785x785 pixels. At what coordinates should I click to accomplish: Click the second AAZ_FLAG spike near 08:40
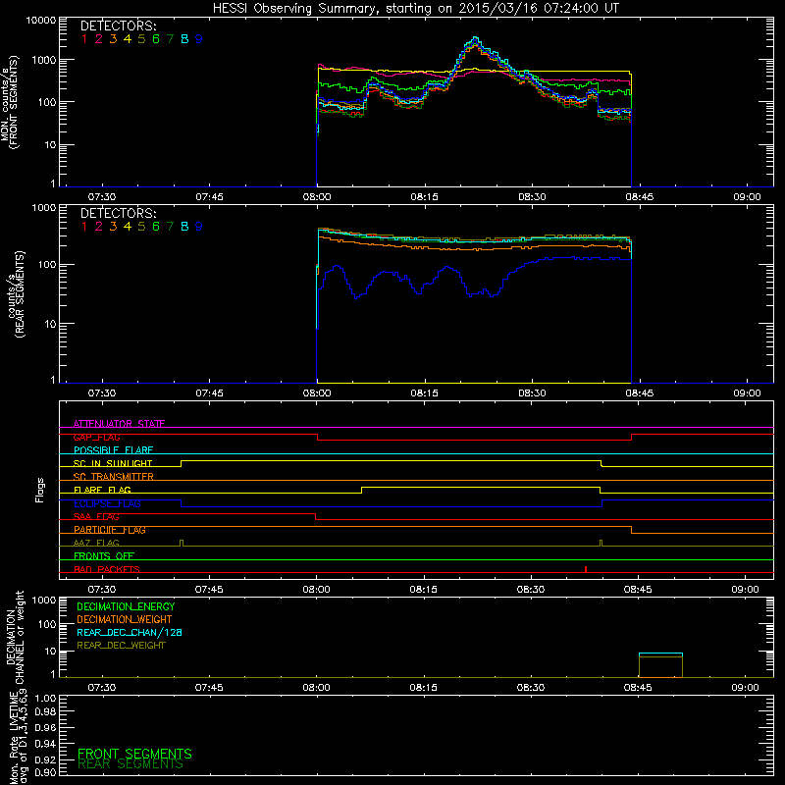click(602, 543)
